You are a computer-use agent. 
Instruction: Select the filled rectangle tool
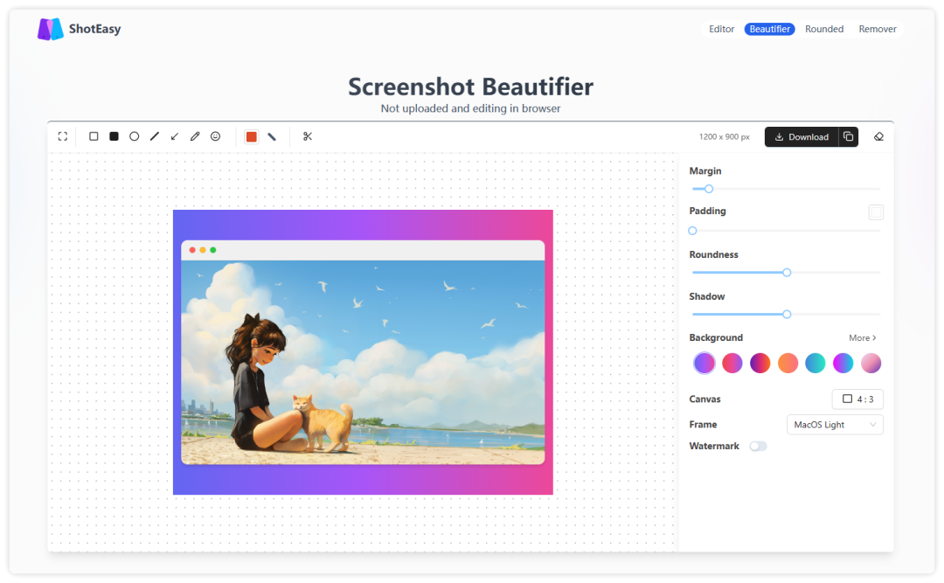114,136
